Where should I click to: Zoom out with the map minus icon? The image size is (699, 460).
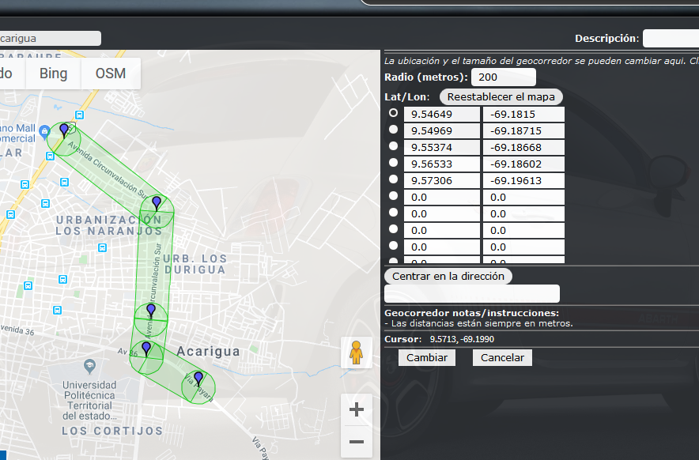click(357, 442)
